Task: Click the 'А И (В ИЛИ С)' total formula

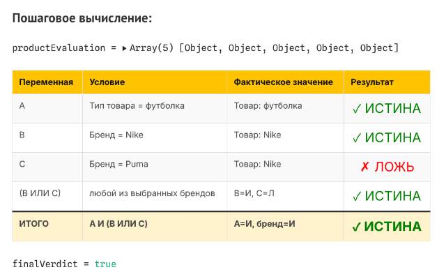Action: (118, 224)
